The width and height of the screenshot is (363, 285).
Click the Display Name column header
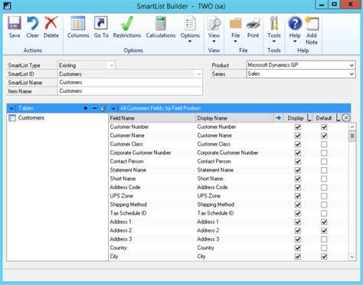234,118
